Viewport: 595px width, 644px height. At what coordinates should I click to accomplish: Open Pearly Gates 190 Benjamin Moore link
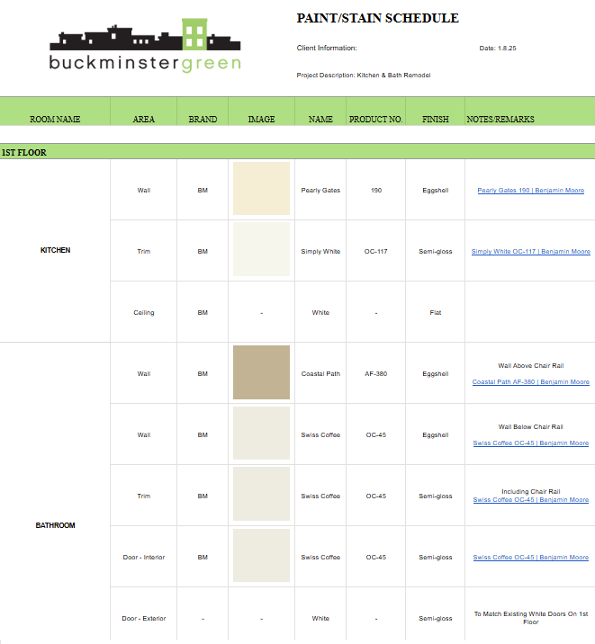tap(530, 190)
